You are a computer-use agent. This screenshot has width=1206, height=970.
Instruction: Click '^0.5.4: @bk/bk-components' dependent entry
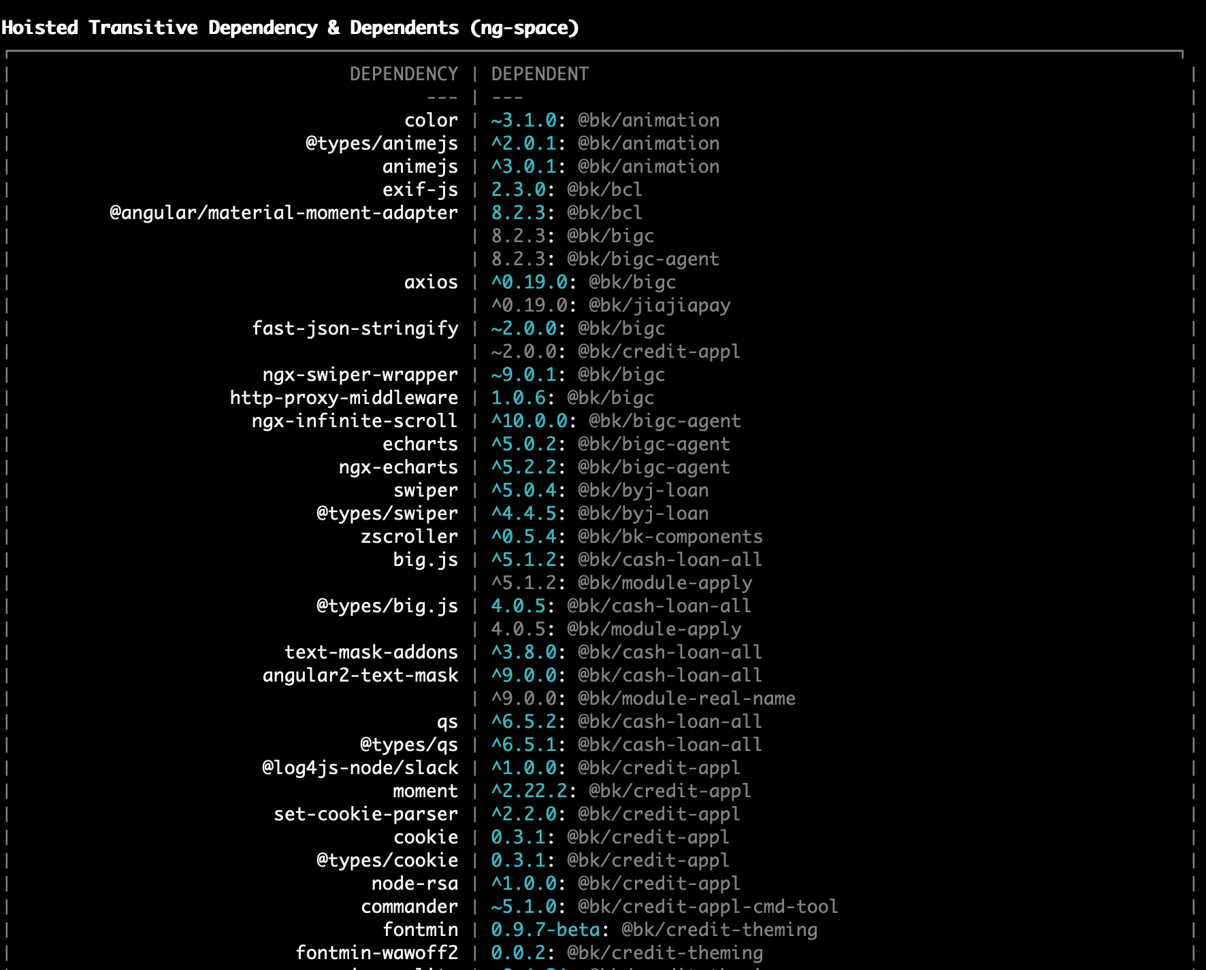(627, 537)
